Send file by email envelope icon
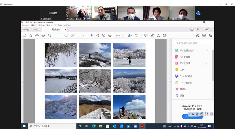The width and height of the screenshot is (235, 132). click(204, 35)
